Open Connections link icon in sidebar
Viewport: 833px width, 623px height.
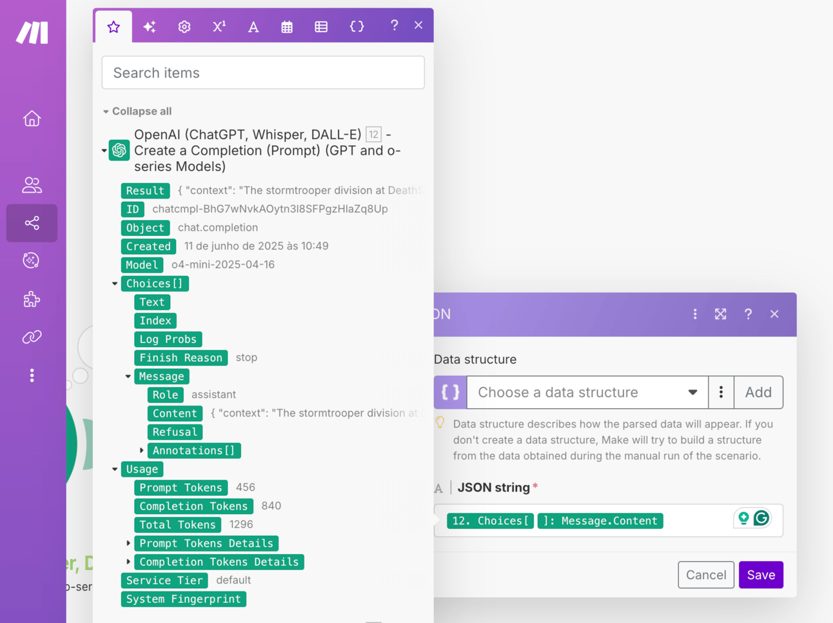[x=32, y=337]
